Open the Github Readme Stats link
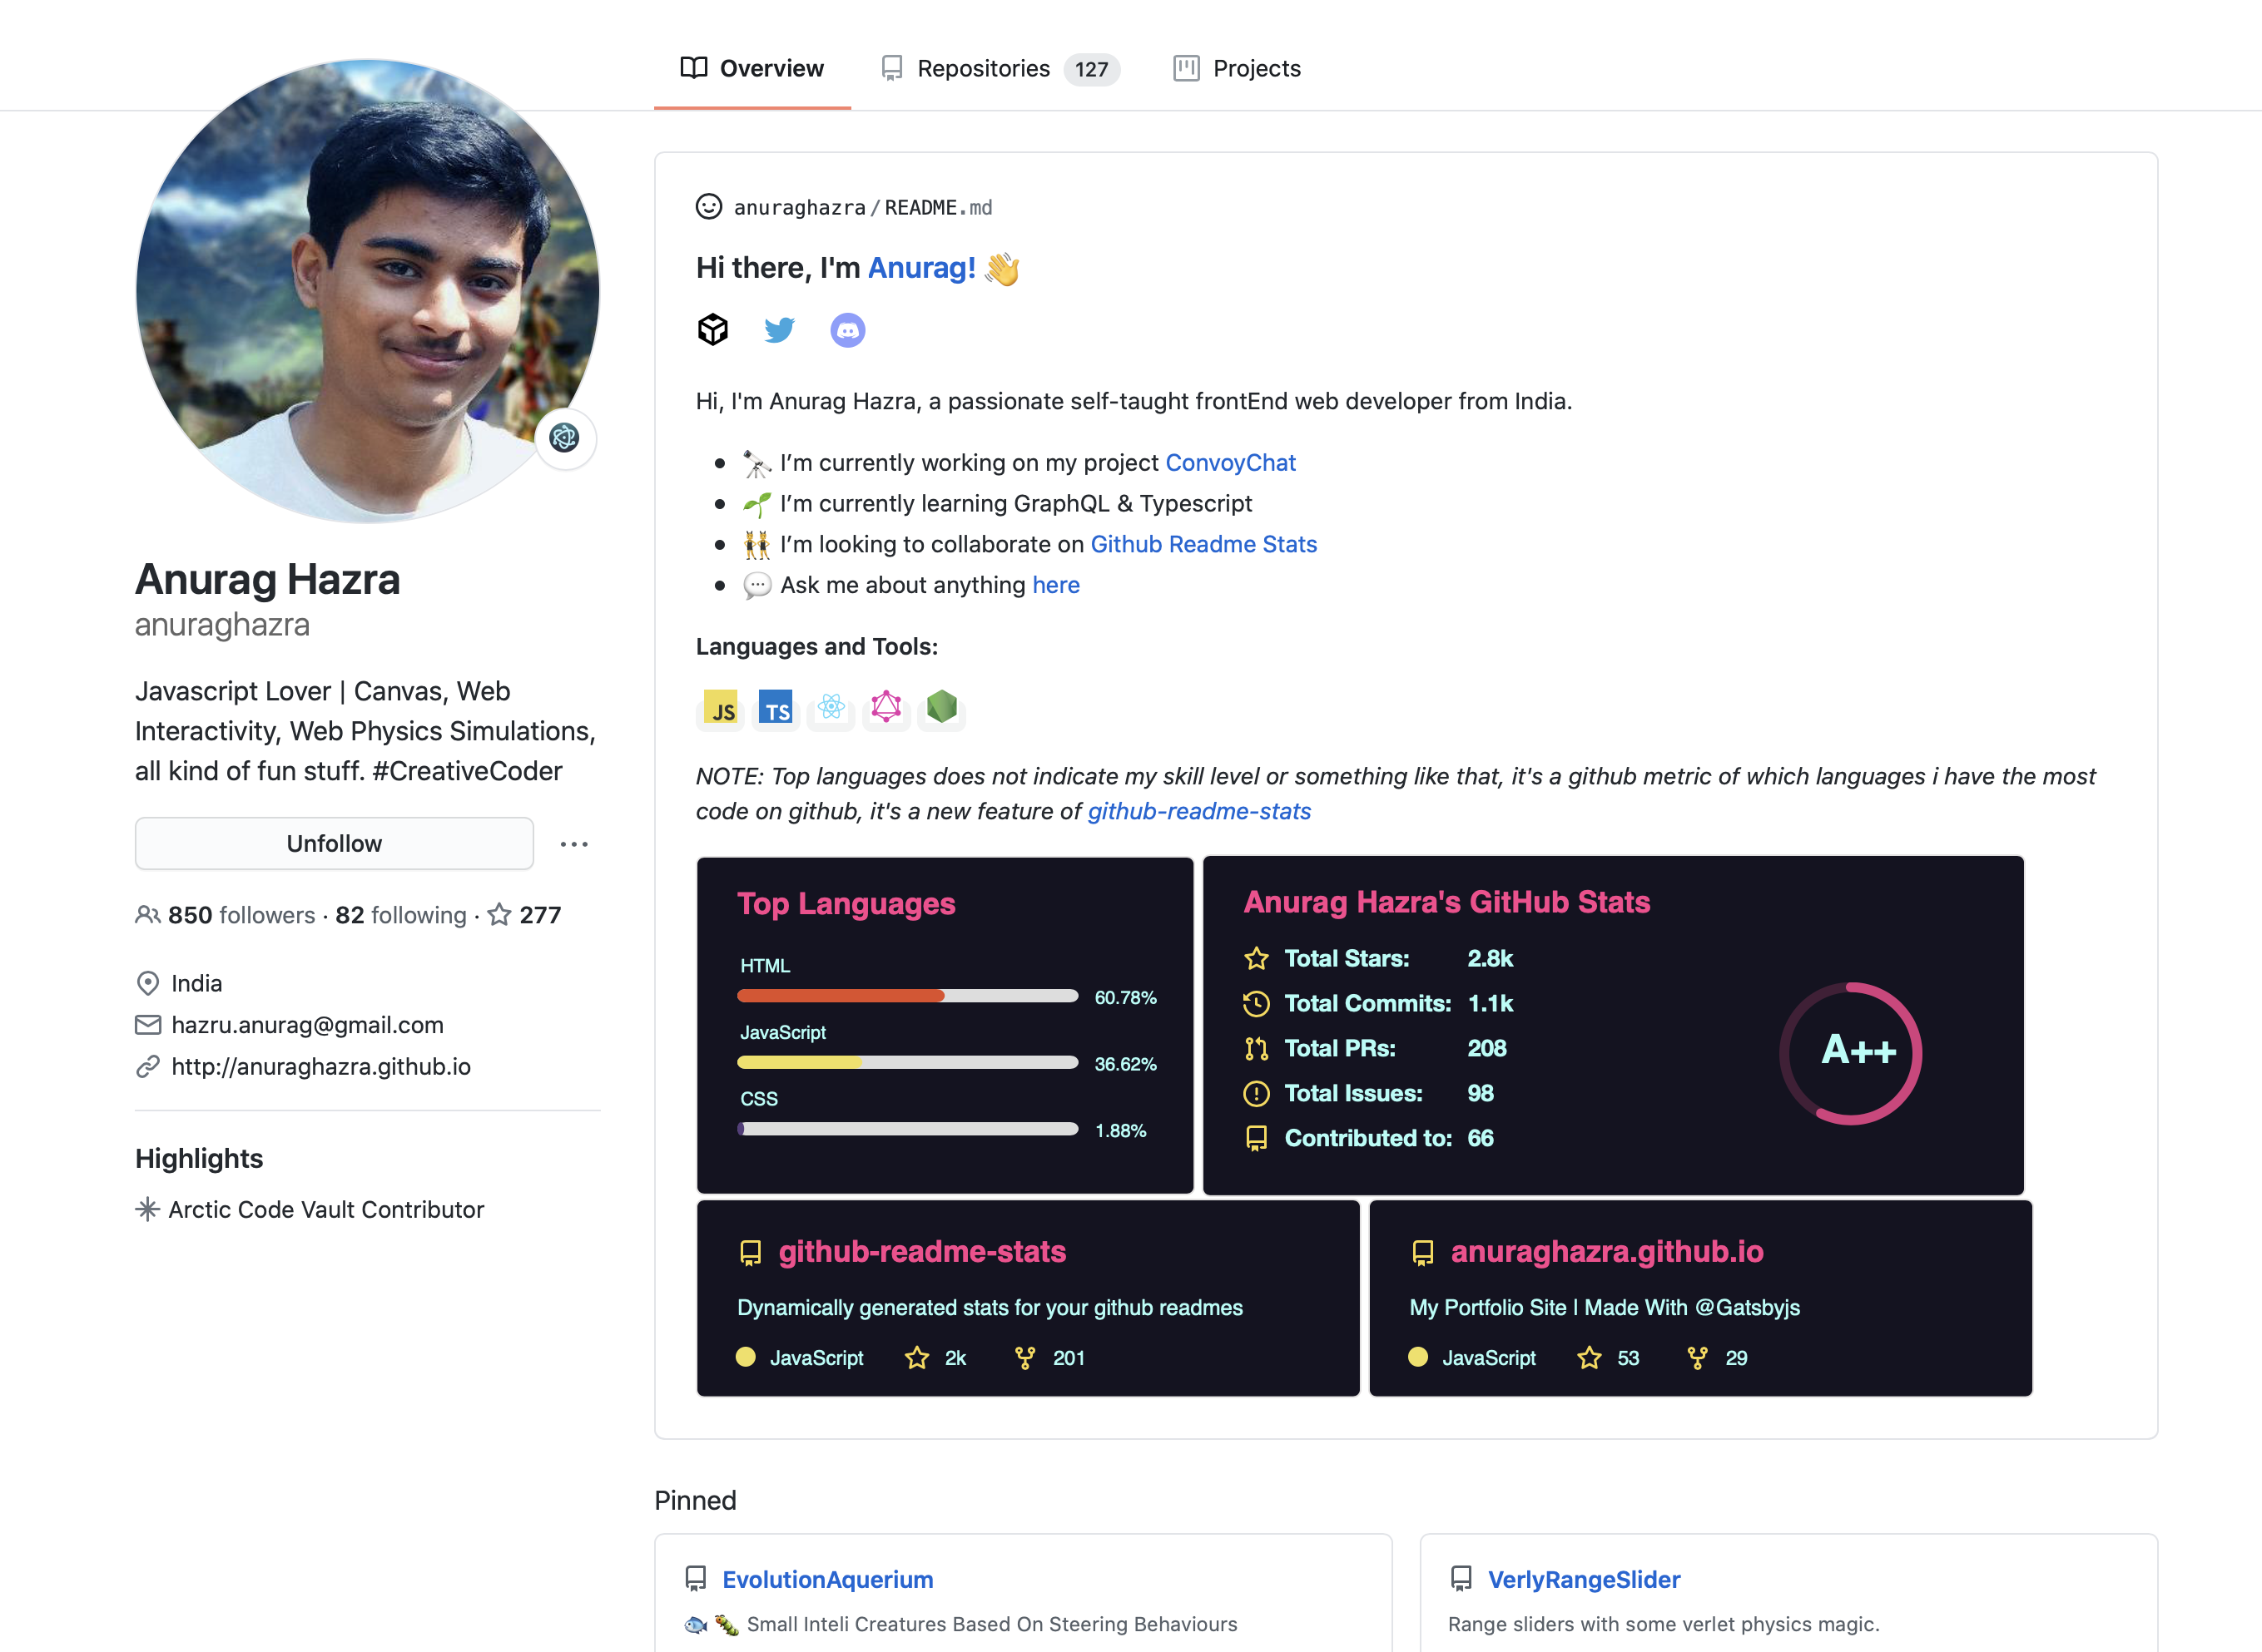The height and width of the screenshot is (1652, 2262). [x=1203, y=544]
